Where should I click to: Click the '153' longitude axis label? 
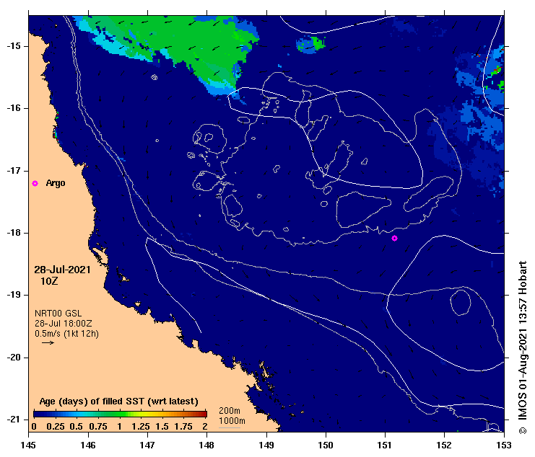click(504, 445)
